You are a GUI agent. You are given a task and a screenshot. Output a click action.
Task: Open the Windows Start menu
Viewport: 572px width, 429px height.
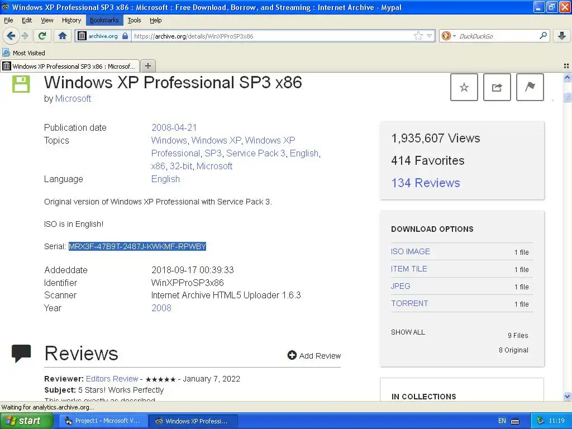pos(27,421)
